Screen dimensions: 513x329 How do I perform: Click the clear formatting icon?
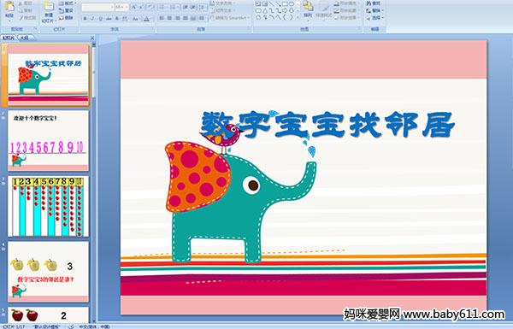(x=150, y=7)
